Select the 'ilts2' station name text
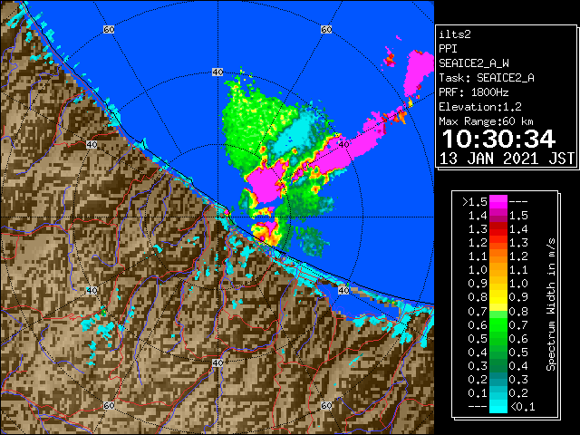This screenshot has width=580, height=435. click(455, 34)
